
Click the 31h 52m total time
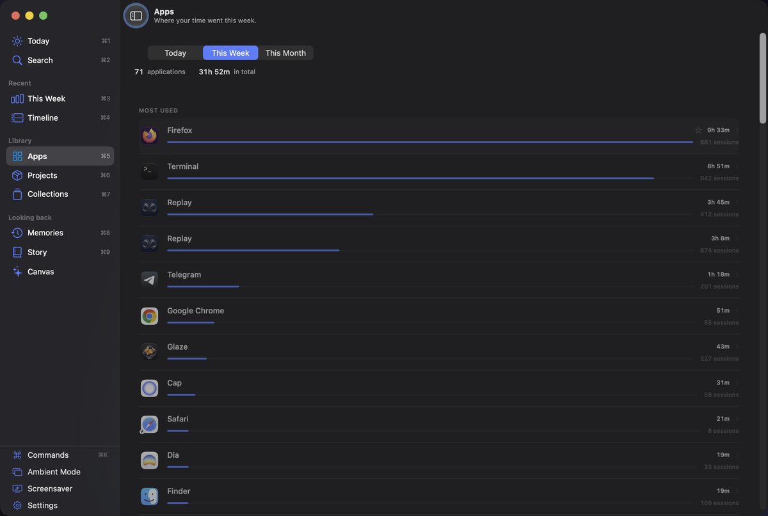coord(214,72)
